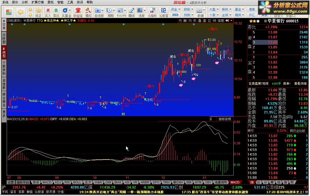This screenshot has width=310, height=196.
Task: Switch to the KDJ indicator tab
Action: (58, 182)
